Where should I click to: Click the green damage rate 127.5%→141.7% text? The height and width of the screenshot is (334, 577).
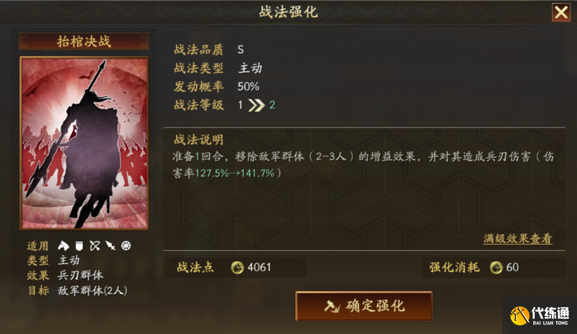[235, 173]
